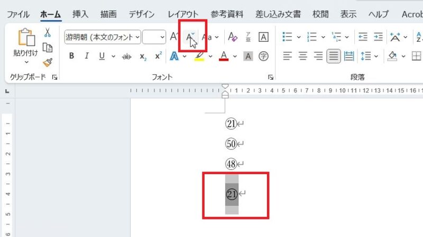Switch to the レイアウト (Layout) tab

click(183, 14)
